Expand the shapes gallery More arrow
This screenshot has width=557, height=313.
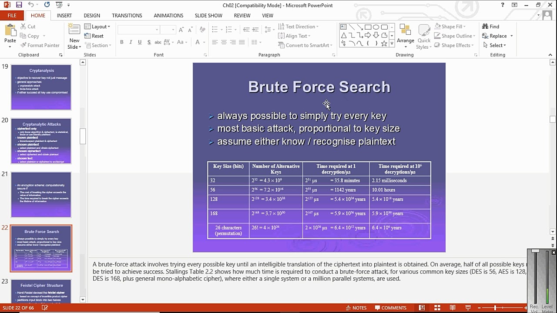pos(392,44)
